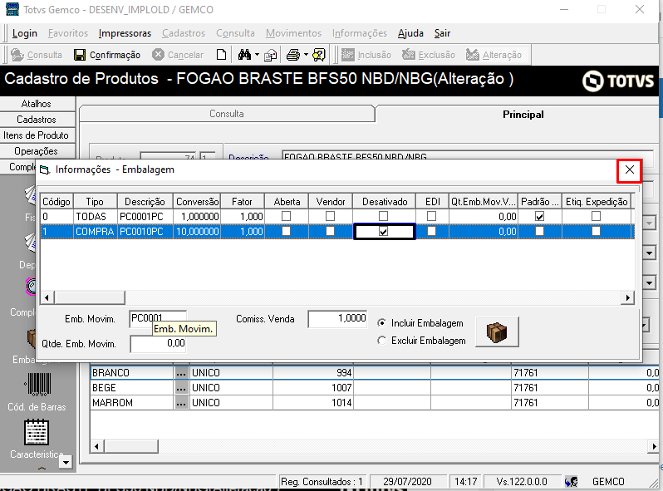
Task: Click the Emb. Movim. input field
Action: tap(158, 318)
